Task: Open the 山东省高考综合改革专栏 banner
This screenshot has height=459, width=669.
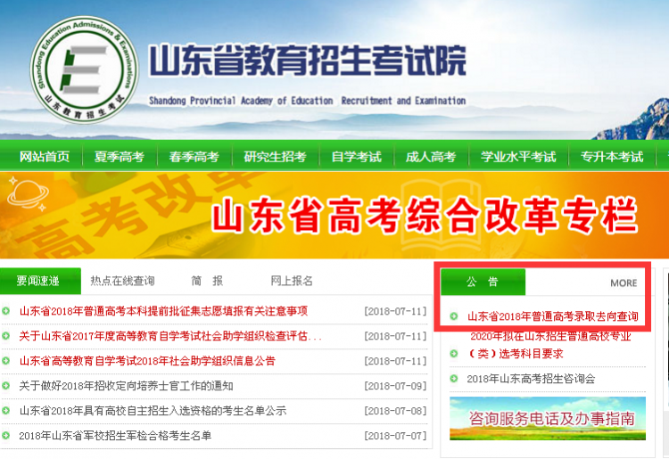Action: click(334, 215)
